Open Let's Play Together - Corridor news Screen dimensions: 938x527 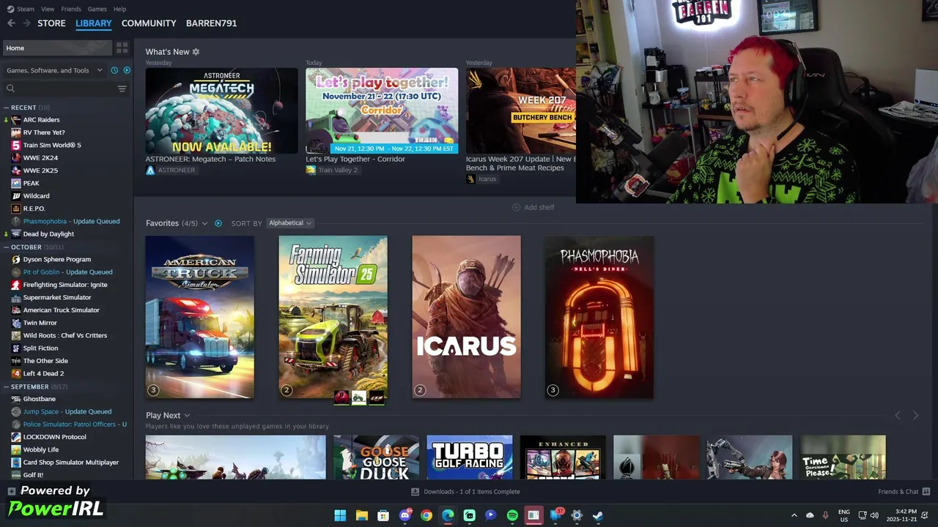point(355,159)
